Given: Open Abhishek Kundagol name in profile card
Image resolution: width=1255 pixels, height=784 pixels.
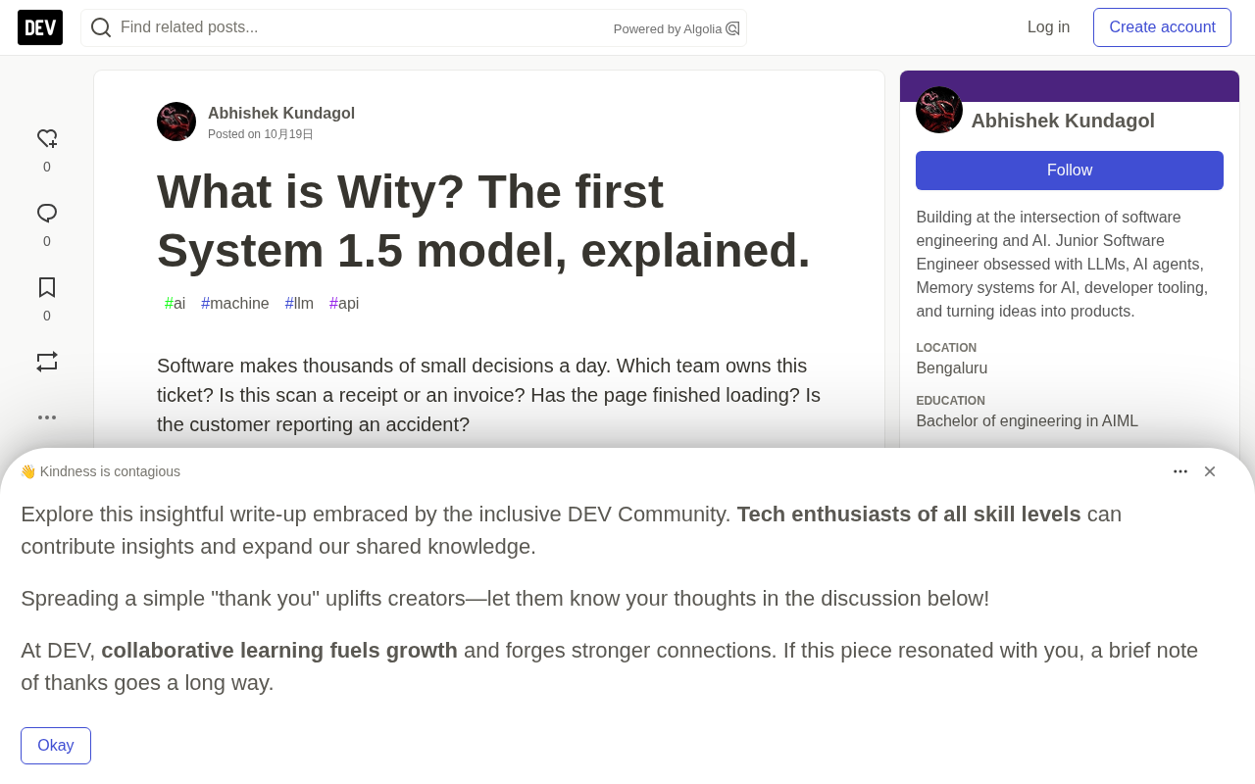Looking at the screenshot, I should (1063, 121).
